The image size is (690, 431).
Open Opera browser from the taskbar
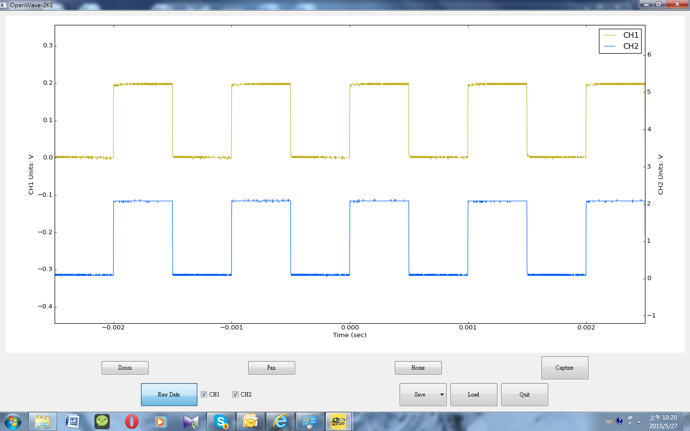[x=131, y=421]
